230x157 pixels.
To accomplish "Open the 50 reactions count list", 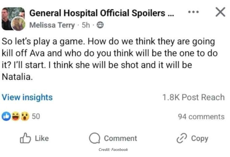I will [x=36, y=116].
